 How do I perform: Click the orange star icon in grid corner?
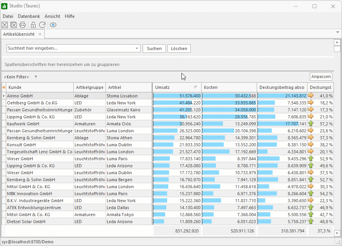point(4,87)
